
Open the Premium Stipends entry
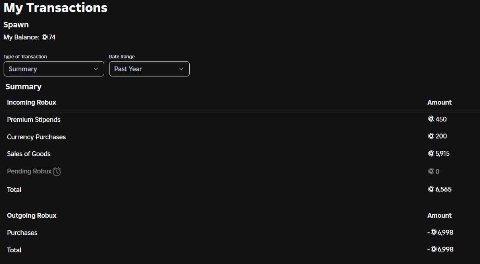(34, 120)
